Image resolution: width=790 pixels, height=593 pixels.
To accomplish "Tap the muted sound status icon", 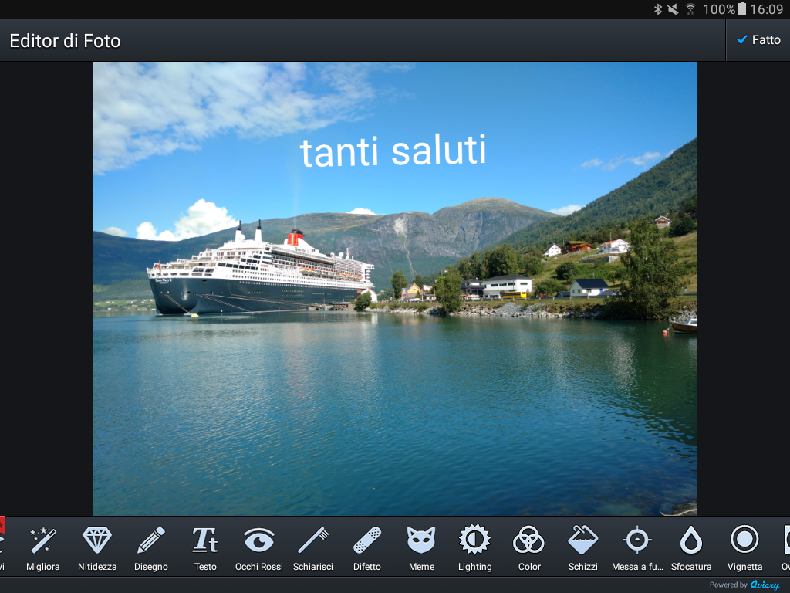I will 673,9.
